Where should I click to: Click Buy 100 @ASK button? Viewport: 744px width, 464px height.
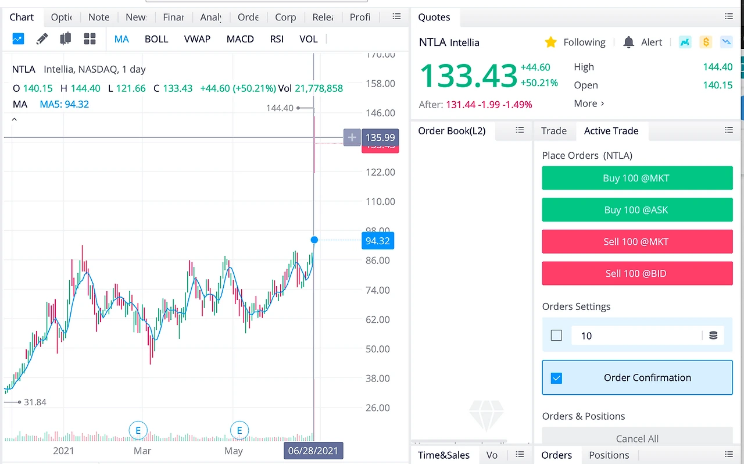[x=637, y=210]
